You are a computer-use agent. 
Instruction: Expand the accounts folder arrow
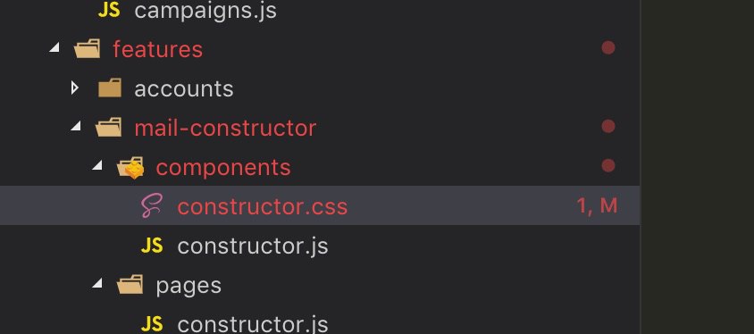click(74, 88)
